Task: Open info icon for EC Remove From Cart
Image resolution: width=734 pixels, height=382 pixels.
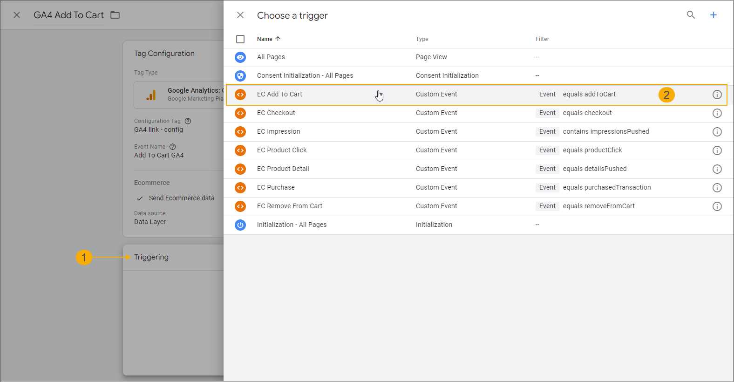Action: (717, 206)
